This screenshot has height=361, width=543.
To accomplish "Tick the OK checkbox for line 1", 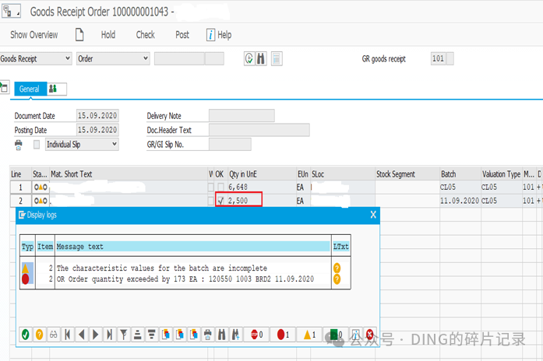I will pyautogui.click(x=220, y=188).
